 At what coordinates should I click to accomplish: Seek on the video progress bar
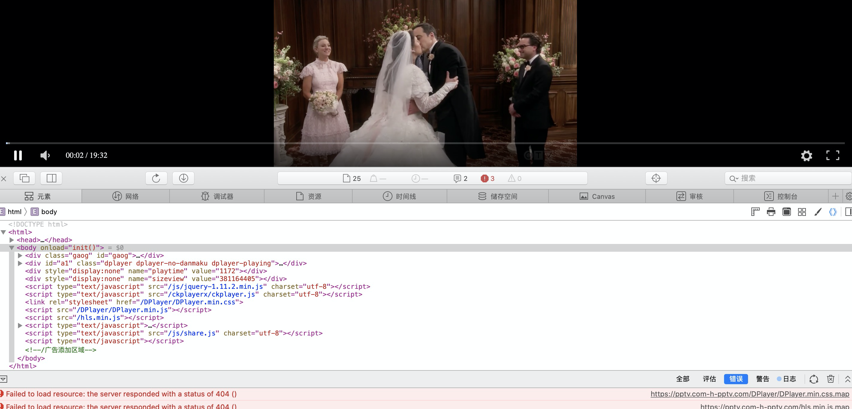pyautogui.click(x=425, y=143)
